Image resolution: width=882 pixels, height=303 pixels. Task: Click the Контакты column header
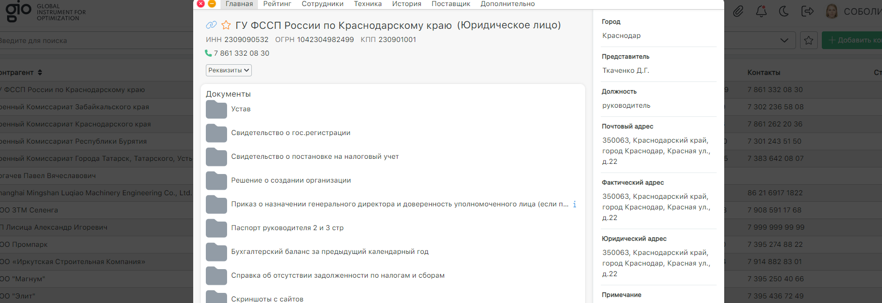coord(764,72)
